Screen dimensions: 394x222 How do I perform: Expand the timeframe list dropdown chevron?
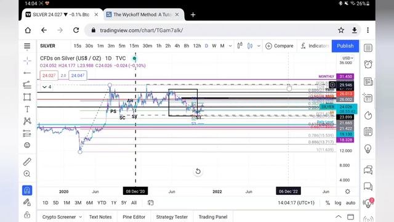click(230, 46)
